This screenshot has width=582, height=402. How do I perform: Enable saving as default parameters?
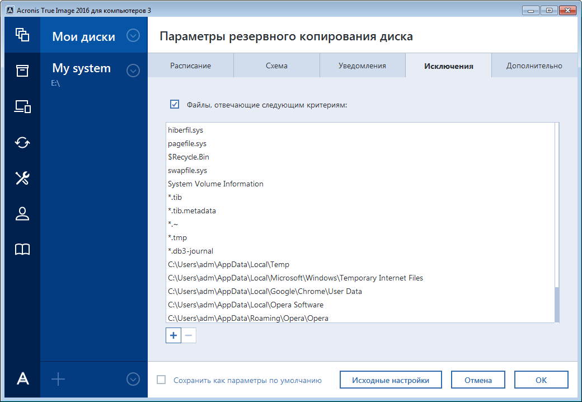click(x=162, y=380)
